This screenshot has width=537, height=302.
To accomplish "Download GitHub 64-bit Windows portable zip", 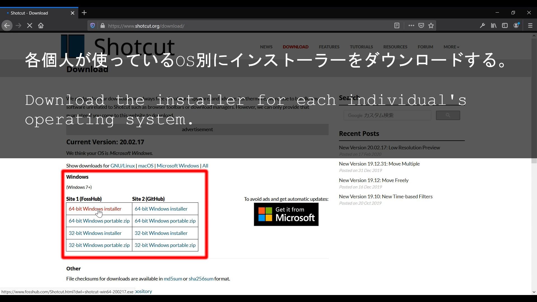I will tap(165, 221).
